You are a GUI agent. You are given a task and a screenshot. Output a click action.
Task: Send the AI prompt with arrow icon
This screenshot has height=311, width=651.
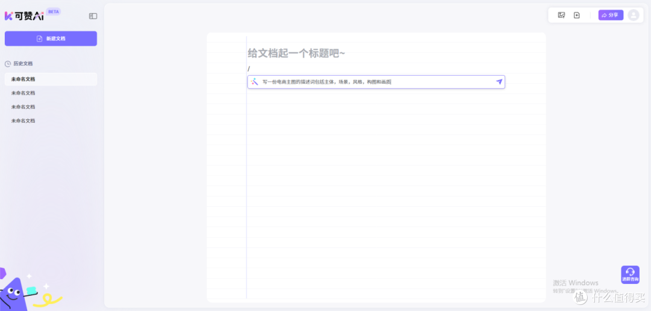[x=500, y=82]
